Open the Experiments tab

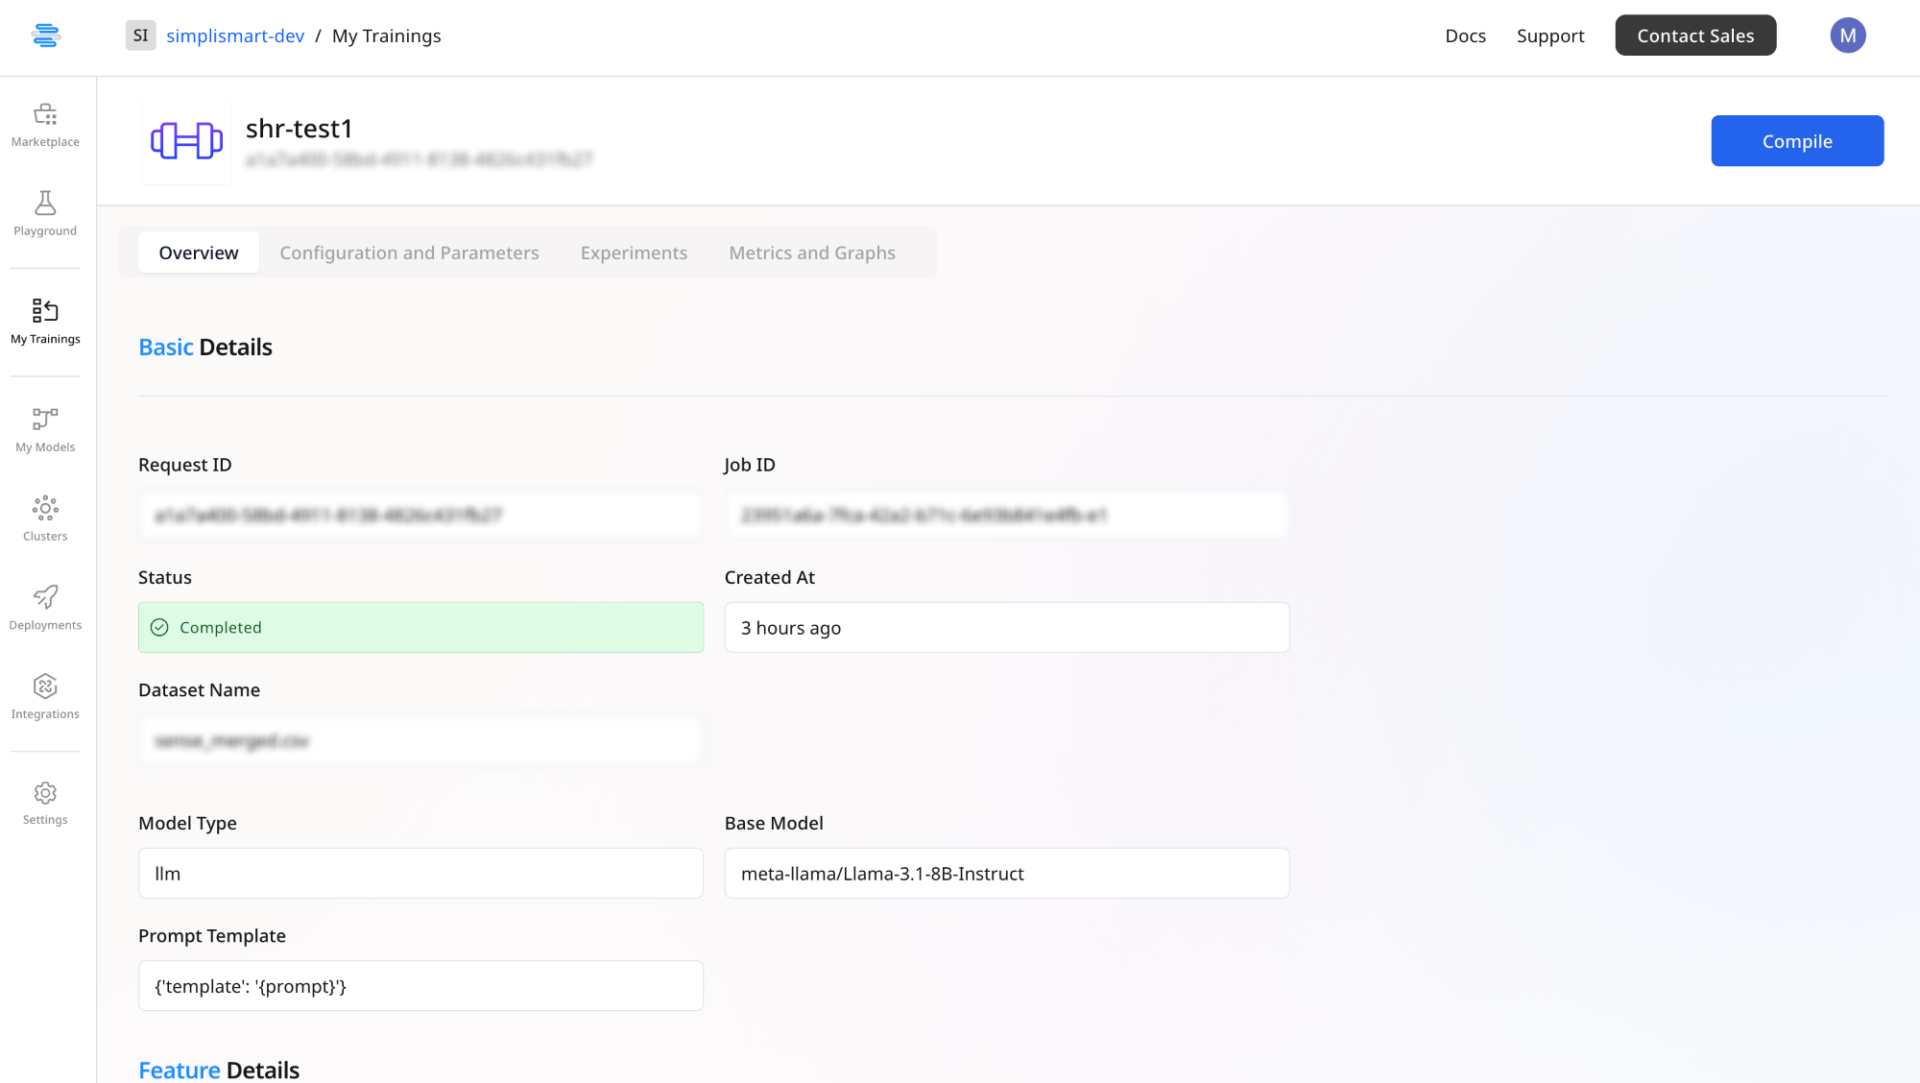pos(634,253)
